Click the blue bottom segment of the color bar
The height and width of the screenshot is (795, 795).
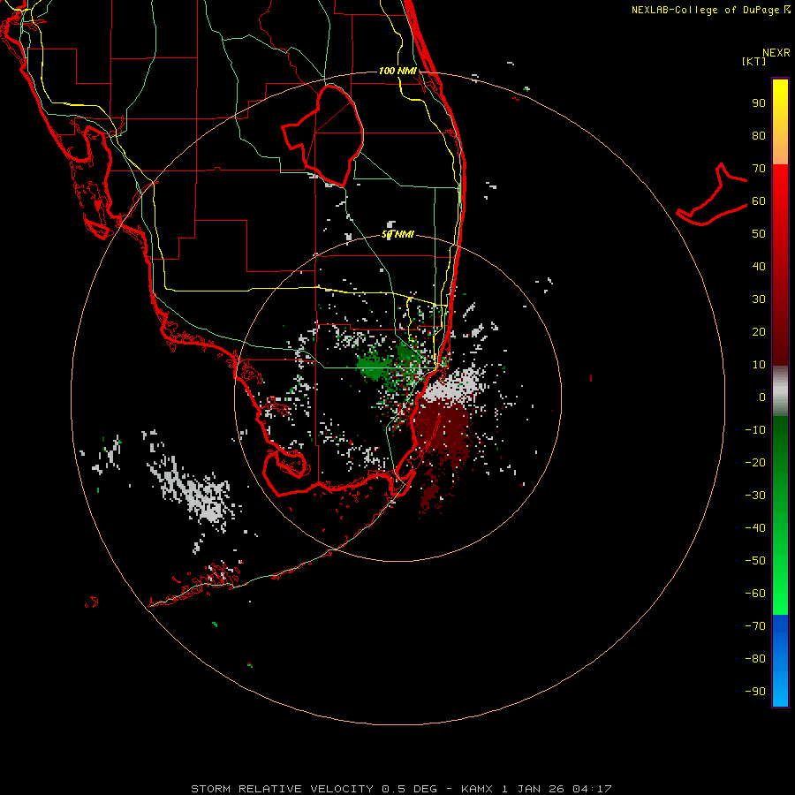[x=780, y=661]
